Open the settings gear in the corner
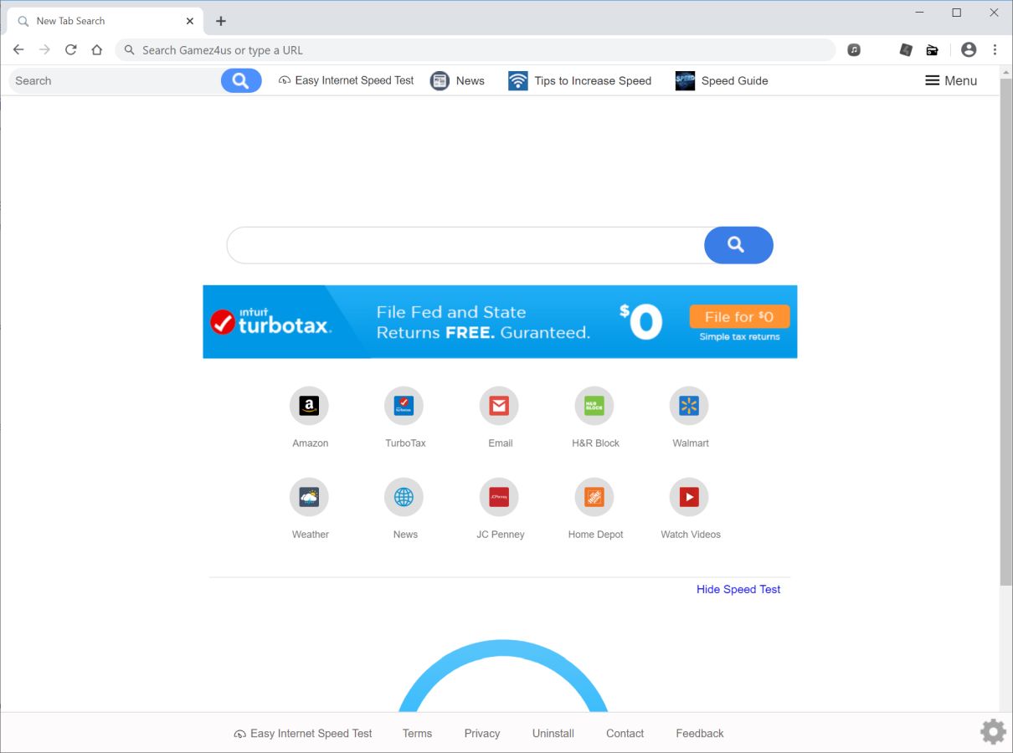 993,730
